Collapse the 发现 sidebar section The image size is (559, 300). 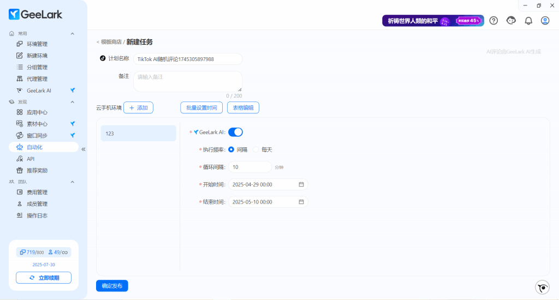[72, 102]
